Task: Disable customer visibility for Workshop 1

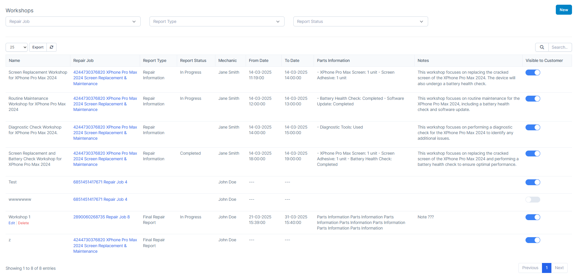Action: (533, 217)
